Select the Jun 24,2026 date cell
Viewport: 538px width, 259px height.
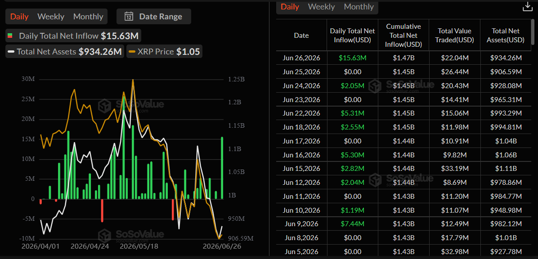[x=301, y=86]
